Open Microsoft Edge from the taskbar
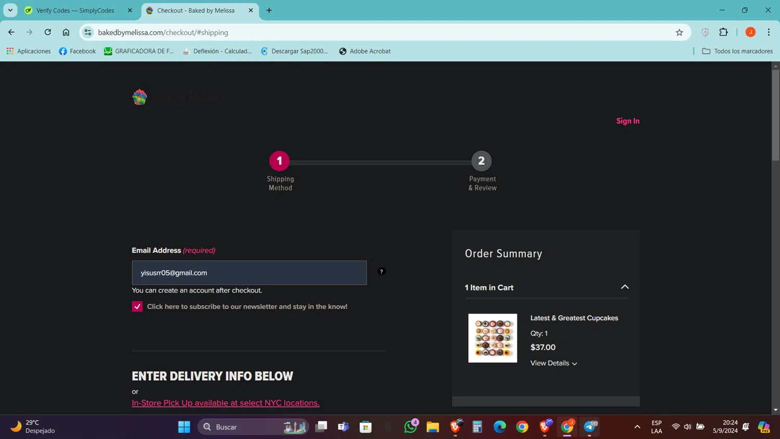 (500, 427)
